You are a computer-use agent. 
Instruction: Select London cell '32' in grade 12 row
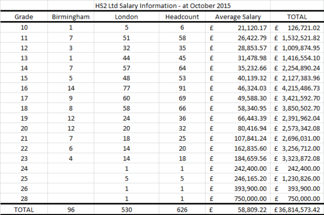click(x=126, y=48)
